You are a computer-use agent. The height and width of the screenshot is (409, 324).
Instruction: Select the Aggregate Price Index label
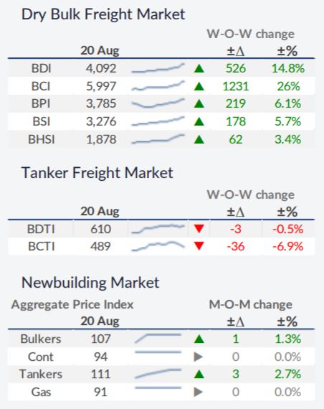point(72,305)
